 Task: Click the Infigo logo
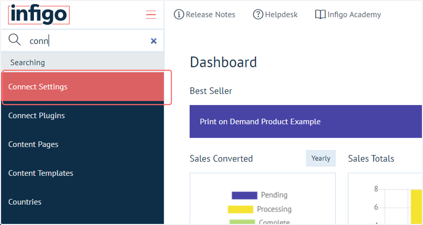(x=39, y=15)
